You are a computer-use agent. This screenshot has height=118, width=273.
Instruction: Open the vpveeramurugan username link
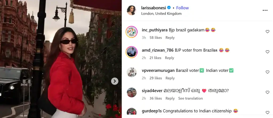click(158, 71)
